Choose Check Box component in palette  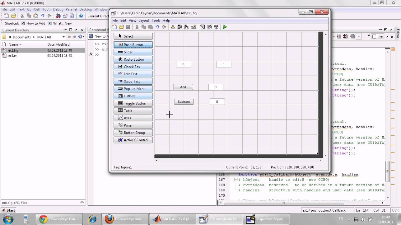133,67
